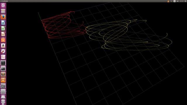The image size is (187, 105).
Task: Open the keyboard layout indicator
Action: [x=174, y=1]
